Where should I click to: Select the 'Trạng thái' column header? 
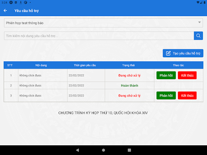[129, 65]
